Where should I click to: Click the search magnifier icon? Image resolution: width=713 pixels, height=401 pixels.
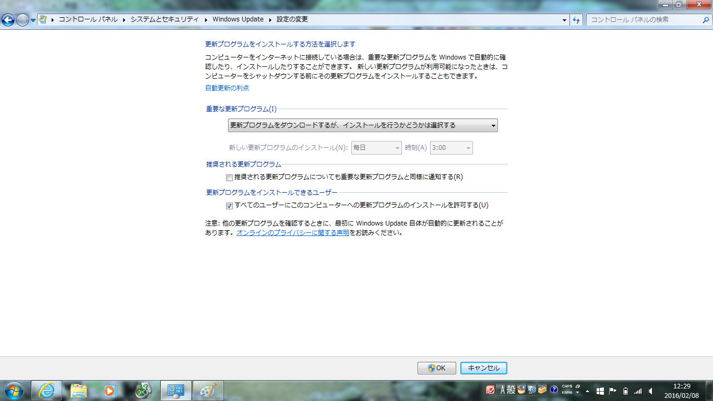705,20
